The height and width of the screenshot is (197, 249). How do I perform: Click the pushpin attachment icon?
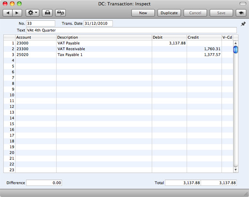tap(243, 24)
